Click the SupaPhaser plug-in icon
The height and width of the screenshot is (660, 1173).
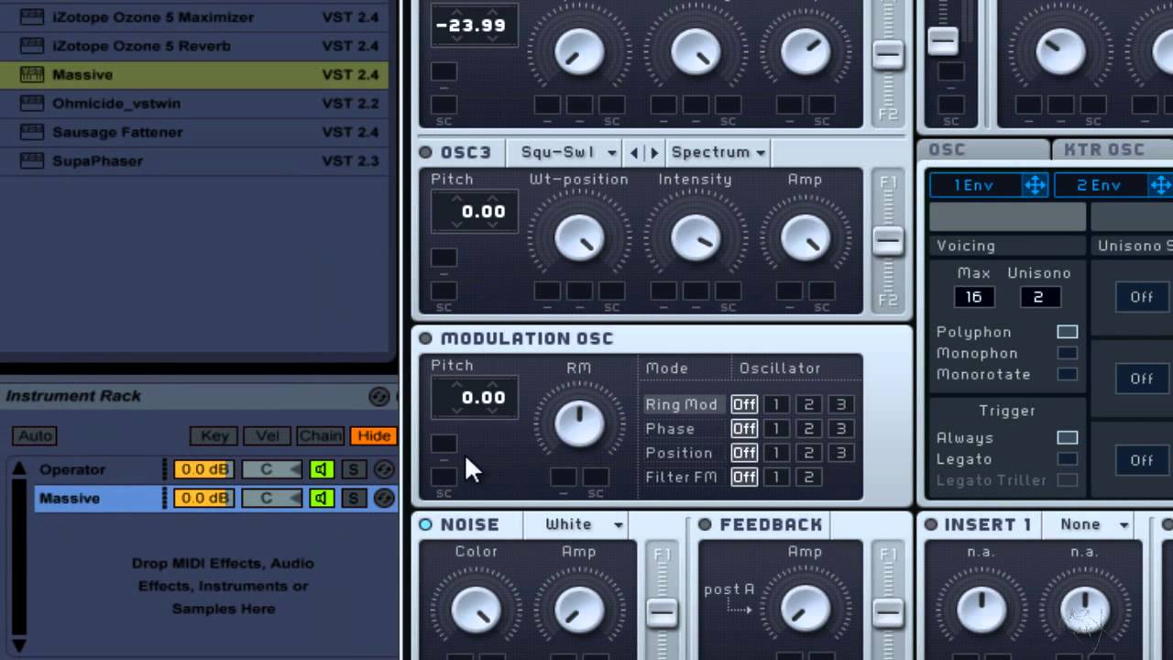pyautogui.click(x=32, y=160)
